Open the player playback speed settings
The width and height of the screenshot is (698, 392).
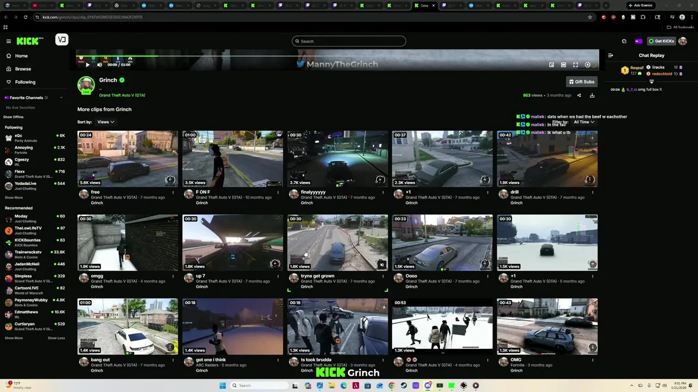pyautogui.click(x=587, y=65)
